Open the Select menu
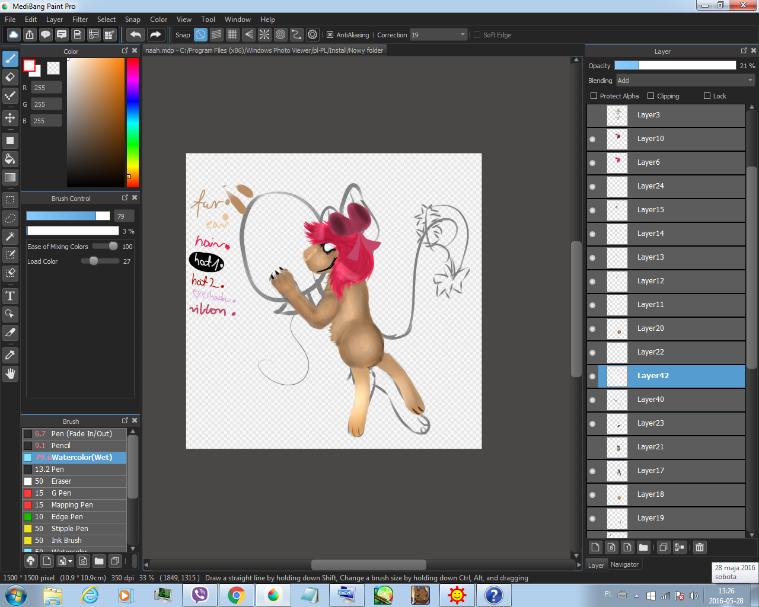 click(106, 20)
